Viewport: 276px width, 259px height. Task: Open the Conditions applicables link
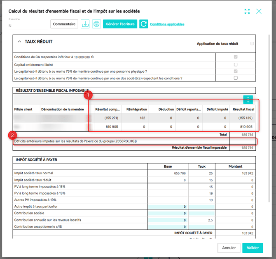(x=167, y=24)
